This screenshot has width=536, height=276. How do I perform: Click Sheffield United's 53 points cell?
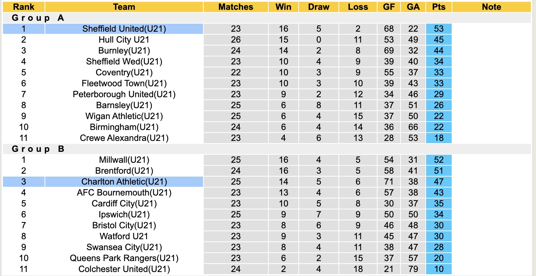coord(439,29)
